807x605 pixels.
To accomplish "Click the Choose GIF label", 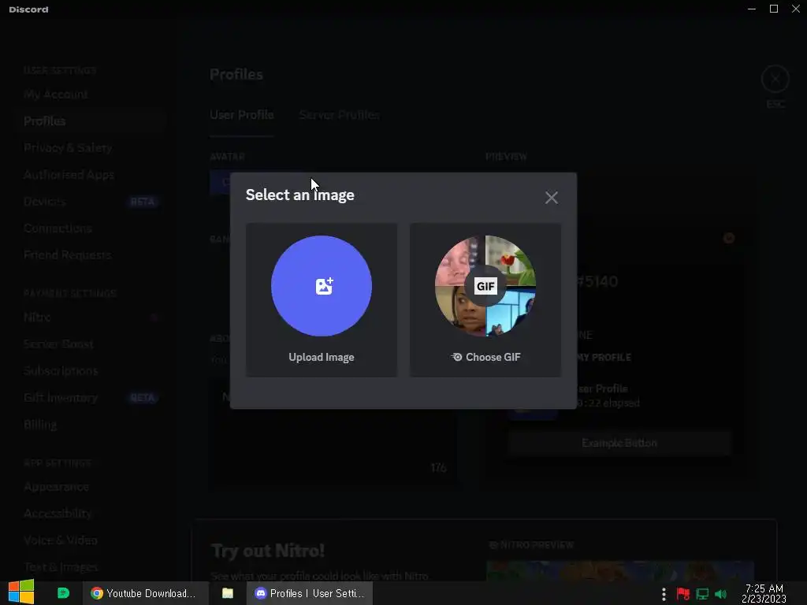I will point(485,357).
